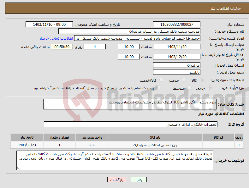Click the cell چرخ دستی نظافت یا سرایداری
This screenshot has width=249, height=188.
point(155,145)
